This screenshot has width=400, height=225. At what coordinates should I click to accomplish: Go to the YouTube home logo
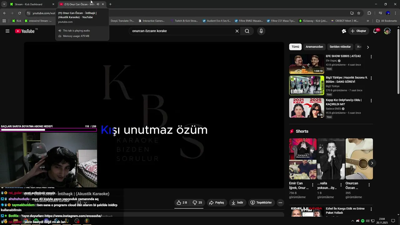pos(25,31)
